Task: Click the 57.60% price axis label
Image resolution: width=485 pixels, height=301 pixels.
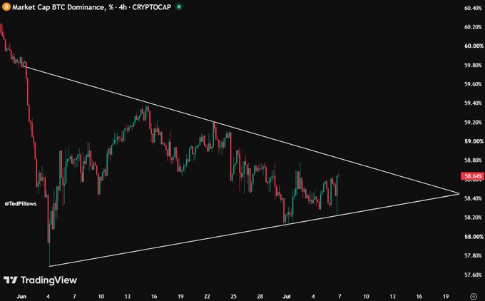Action: (x=474, y=275)
